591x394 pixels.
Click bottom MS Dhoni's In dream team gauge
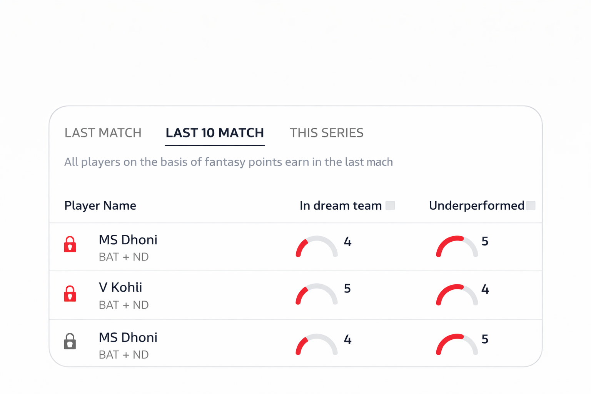[x=317, y=344]
